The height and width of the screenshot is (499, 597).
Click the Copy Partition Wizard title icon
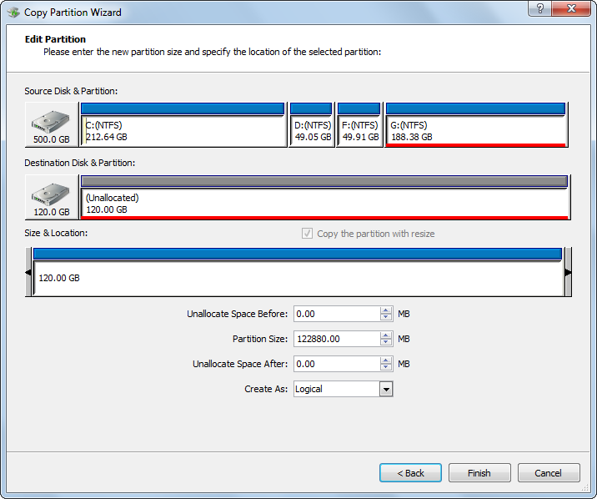[13, 13]
